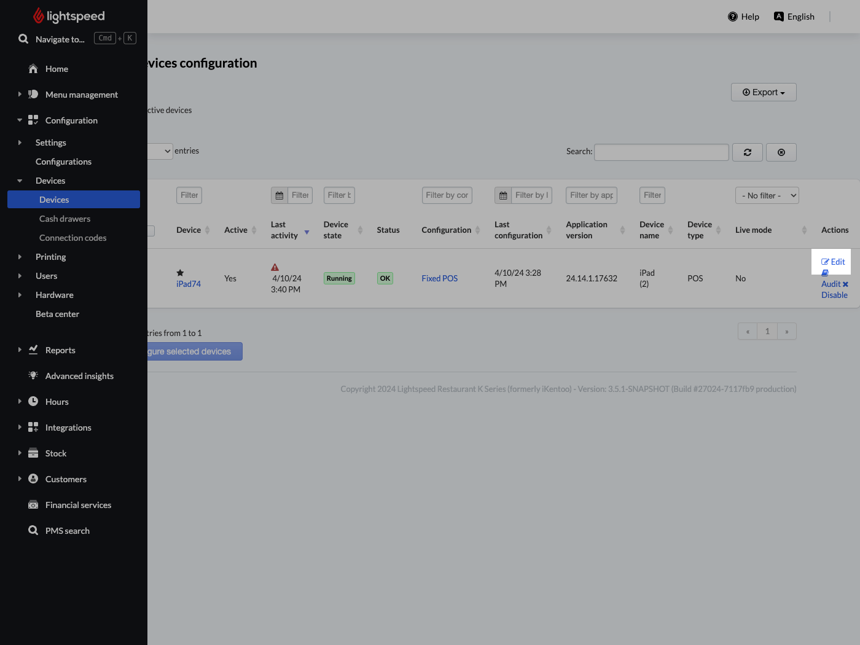Open the calendar picker for Last activity filter
This screenshot has height=645, width=860.
[279, 195]
